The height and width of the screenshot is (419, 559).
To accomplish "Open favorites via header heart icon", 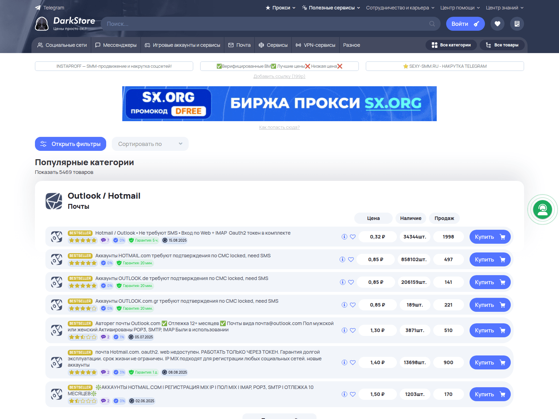I will coord(498,24).
